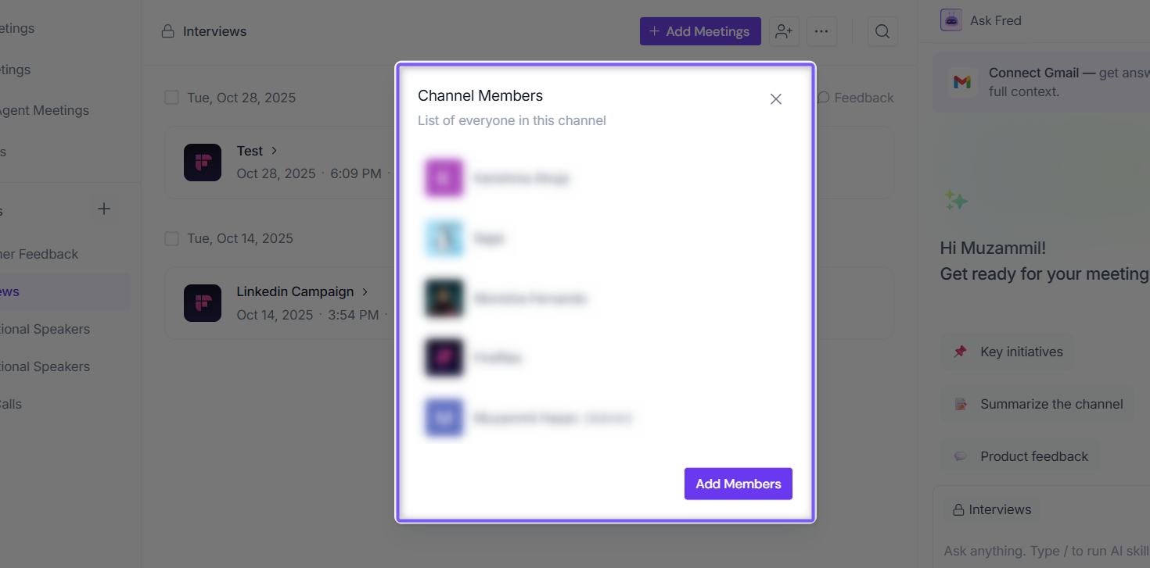Click the Add Members button

tap(739, 484)
